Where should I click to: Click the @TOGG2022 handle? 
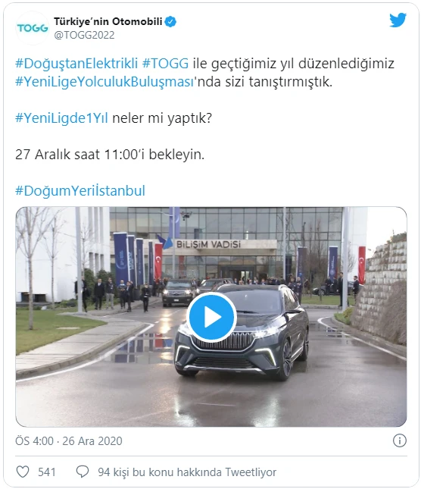[x=84, y=35]
